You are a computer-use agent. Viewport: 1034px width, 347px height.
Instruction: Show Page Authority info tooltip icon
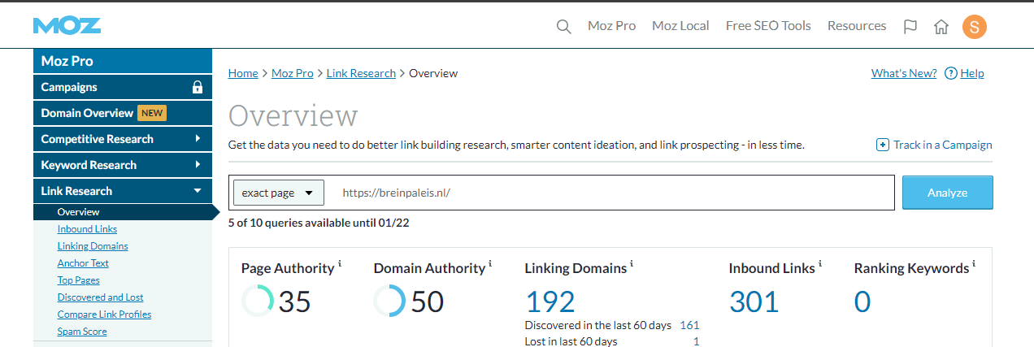(x=340, y=264)
